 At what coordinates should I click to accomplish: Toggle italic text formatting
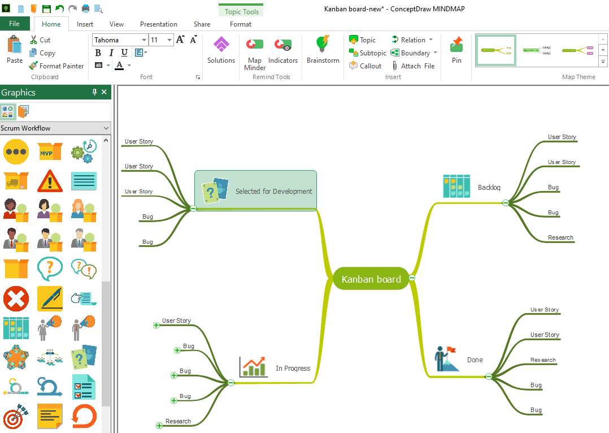pos(111,53)
